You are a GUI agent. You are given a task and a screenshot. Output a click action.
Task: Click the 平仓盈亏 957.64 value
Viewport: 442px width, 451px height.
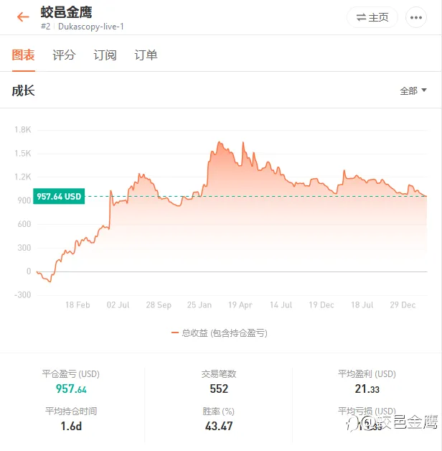pyautogui.click(x=71, y=389)
